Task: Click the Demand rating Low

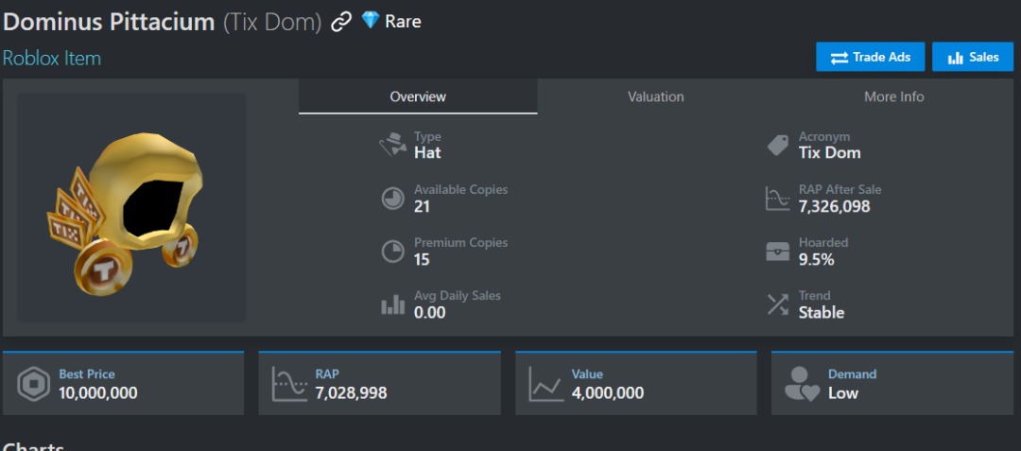Action: point(843,393)
